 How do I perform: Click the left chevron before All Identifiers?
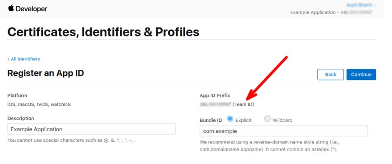coord(8,59)
